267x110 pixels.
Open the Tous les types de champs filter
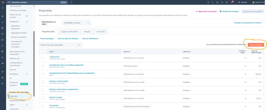point(68,39)
